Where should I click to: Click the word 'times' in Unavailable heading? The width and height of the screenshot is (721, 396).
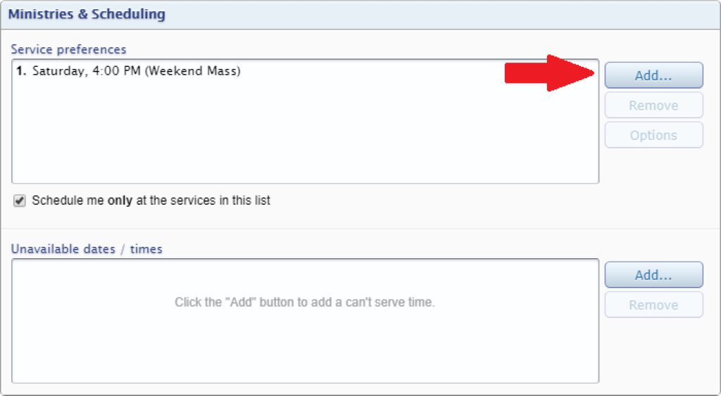click(146, 249)
